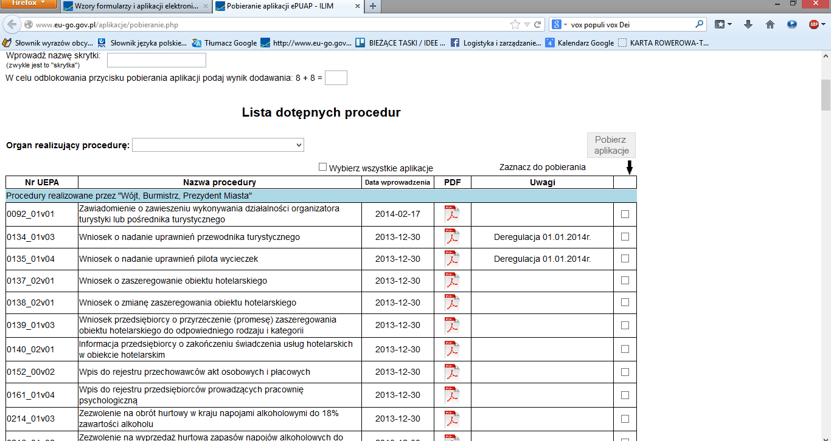The width and height of the screenshot is (831, 441).
Task: Open PDF for procedure 0135_01v04
Action: [x=452, y=259]
